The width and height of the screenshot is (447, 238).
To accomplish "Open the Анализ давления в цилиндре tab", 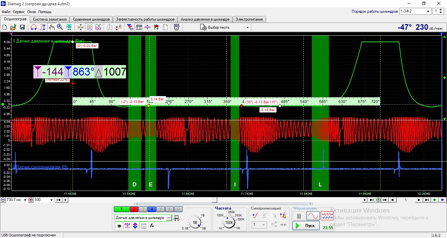I will point(205,19).
